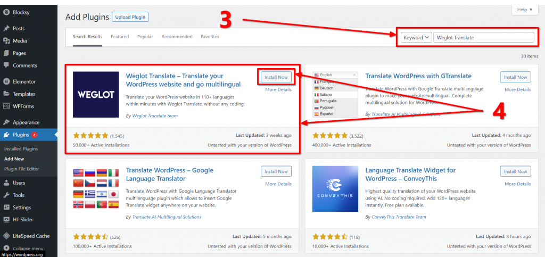545x257 pixels.
Task: Click the Upload Plugin button
Action: tap(130, 17)
